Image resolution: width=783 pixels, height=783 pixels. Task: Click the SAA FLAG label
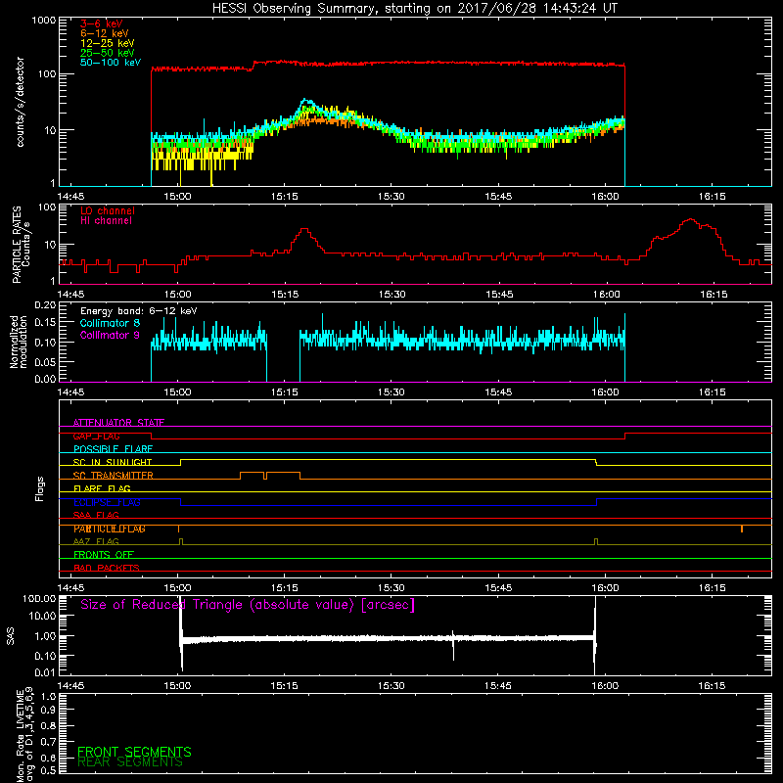[96, 515]
